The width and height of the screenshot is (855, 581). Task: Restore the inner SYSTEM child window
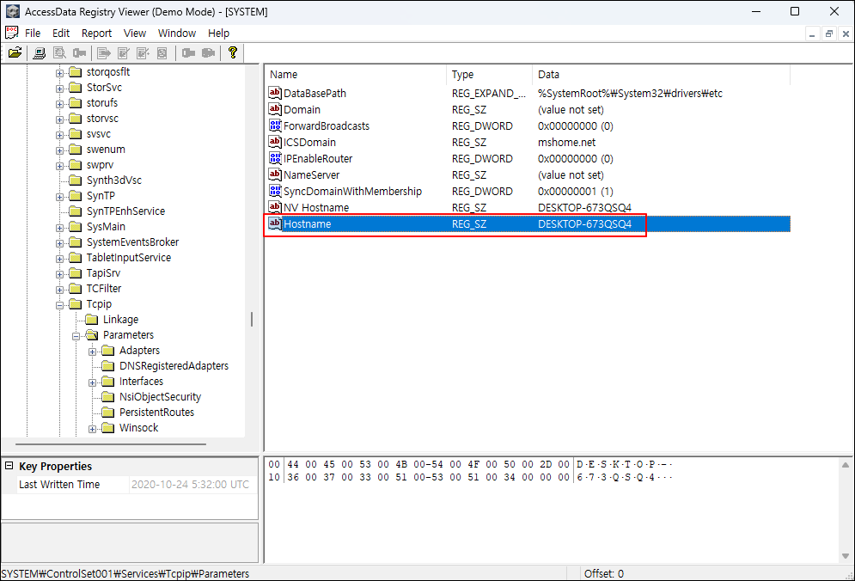coord(829,34)
